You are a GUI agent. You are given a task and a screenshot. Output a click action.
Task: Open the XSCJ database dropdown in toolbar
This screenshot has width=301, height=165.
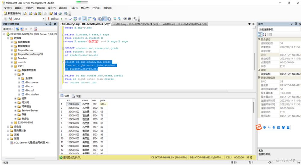(43, 19)
